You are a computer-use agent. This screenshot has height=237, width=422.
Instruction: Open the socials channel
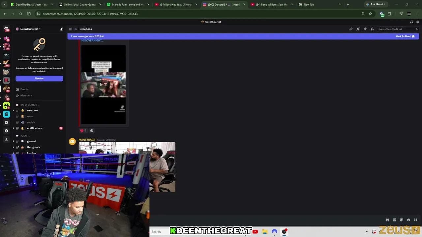(31, 122)
